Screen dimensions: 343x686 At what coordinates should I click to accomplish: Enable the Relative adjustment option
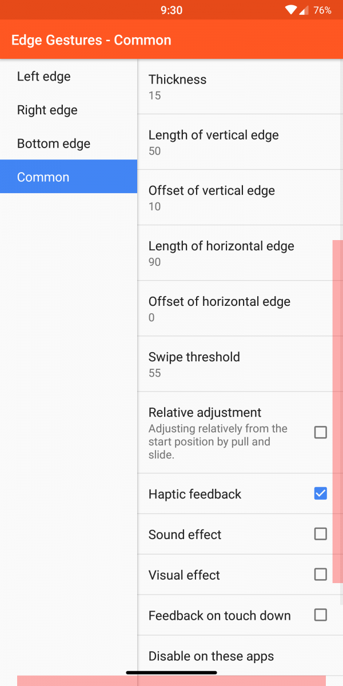(x=321, y=433)
